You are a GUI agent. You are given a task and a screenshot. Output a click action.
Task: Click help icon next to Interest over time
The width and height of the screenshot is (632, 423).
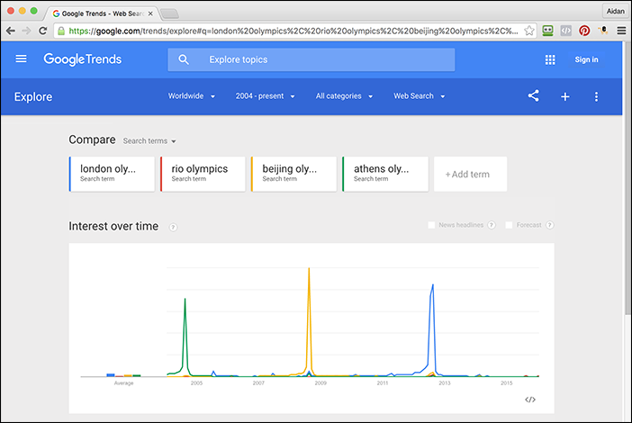pos(173,227)
